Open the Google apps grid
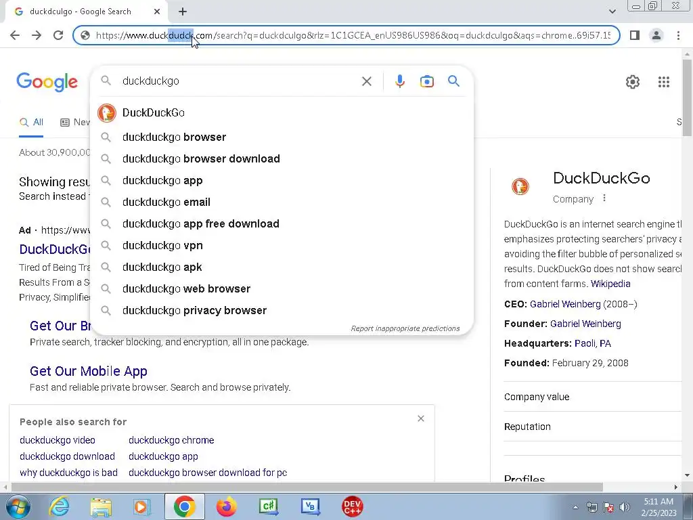693x520 pixels. 663,82
